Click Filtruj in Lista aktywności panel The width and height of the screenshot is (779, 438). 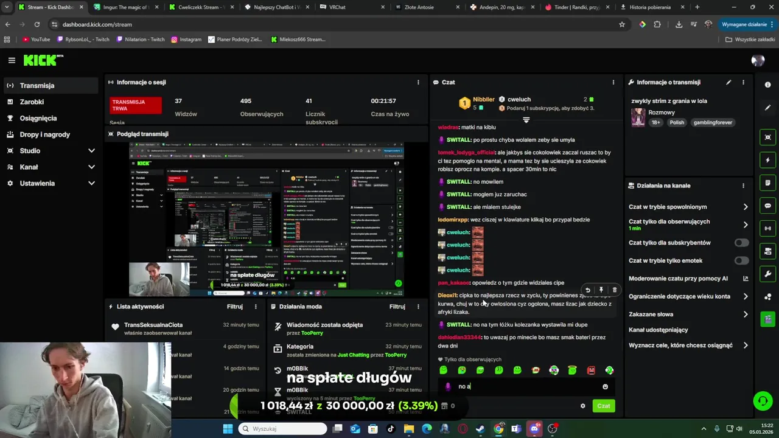(x=235, y=307)
